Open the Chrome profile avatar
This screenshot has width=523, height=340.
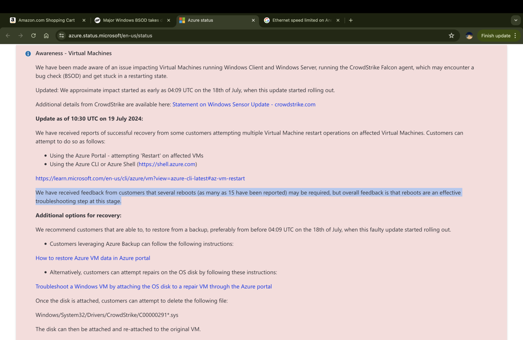[x=469, y=36]
